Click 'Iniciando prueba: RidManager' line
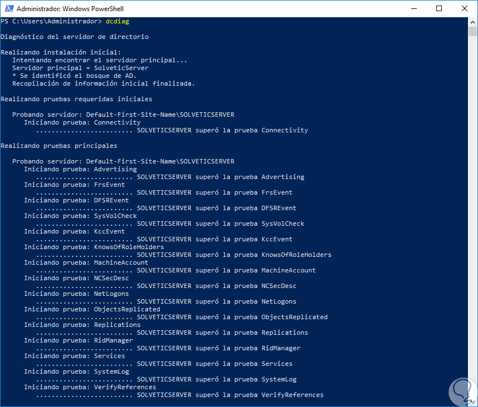 click(x=78, y=340)
